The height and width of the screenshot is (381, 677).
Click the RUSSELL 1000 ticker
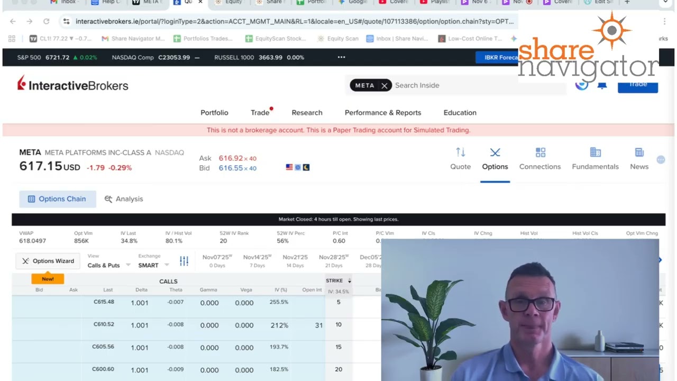(x=259, y=57)
